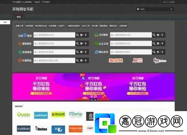Click the top-right header link
This screenshot has width=187, height=135.
click(x=169, y=2)
